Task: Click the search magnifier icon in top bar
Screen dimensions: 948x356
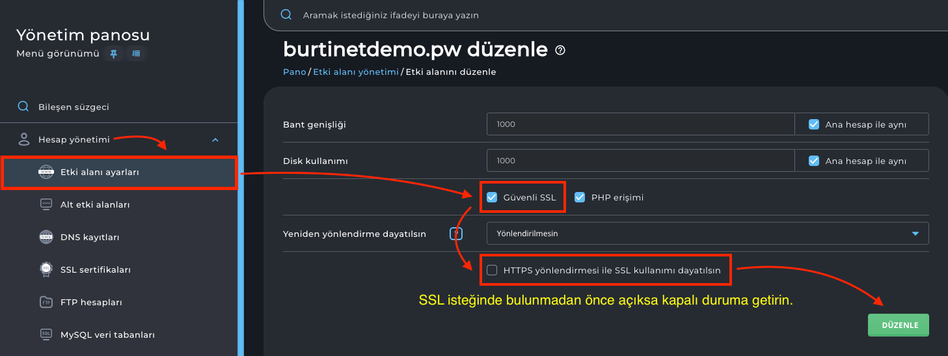Action: point(286,14)
